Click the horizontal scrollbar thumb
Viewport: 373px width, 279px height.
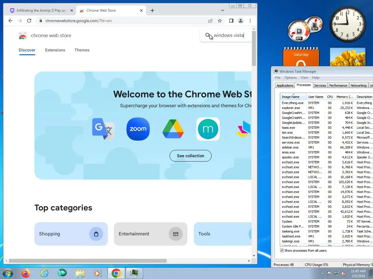pos(88,261)
